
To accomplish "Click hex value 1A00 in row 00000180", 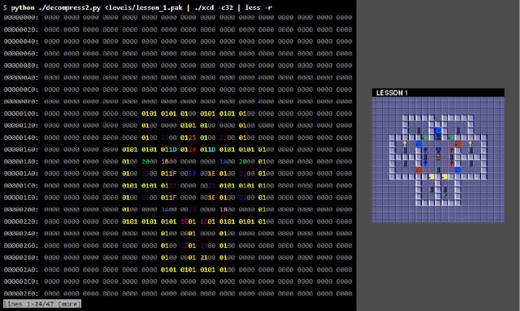I will pyautogui.click(x=227, y=161).
